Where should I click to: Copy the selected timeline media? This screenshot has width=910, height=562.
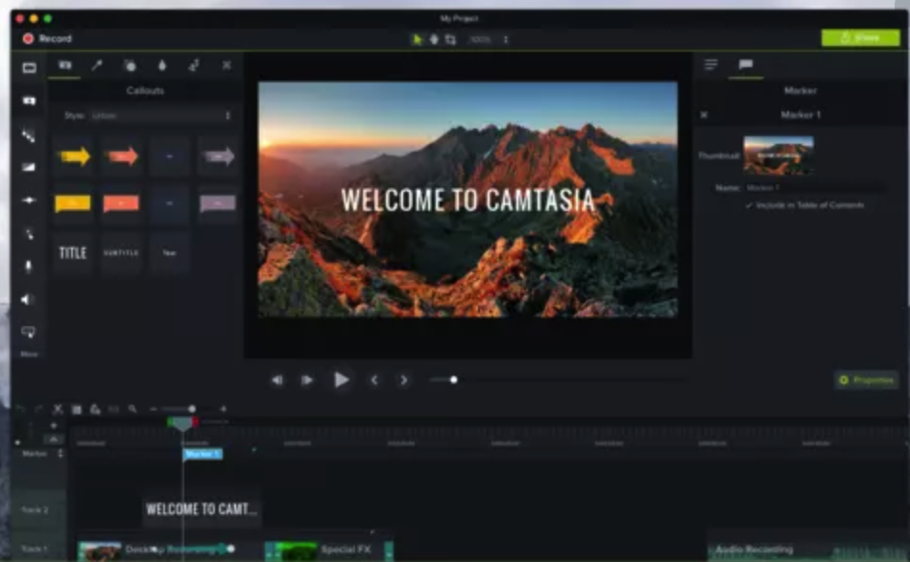(x=76, y=410)
